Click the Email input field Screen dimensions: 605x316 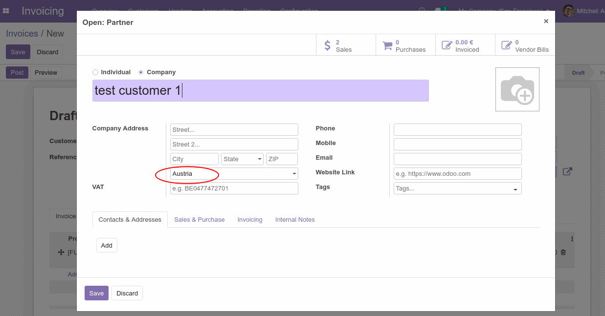coord(458,159)
